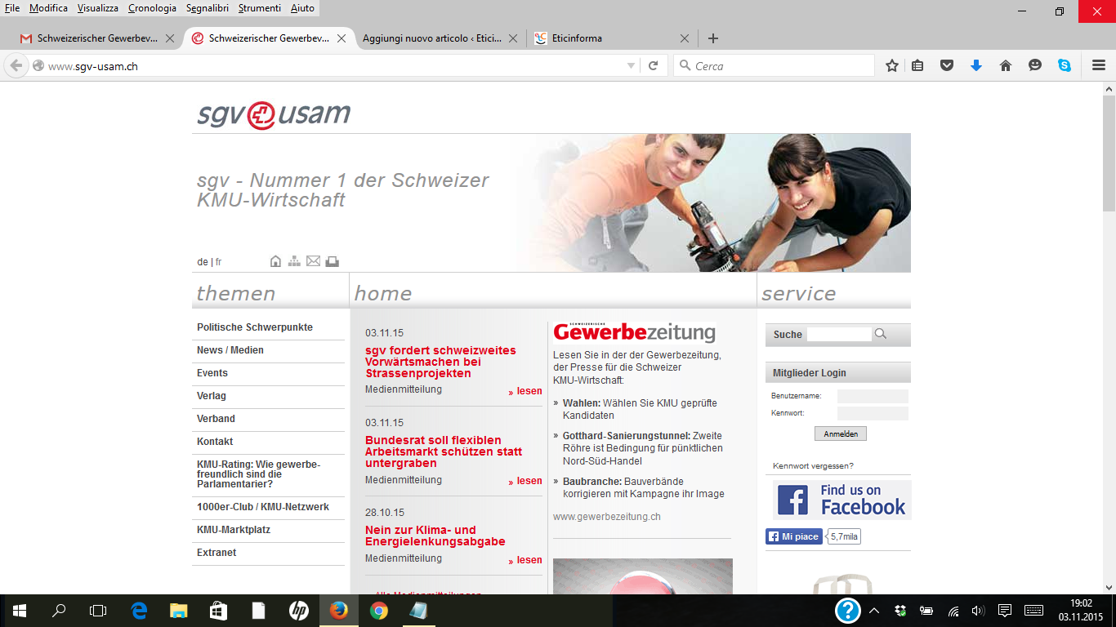The width and height of the screenshot is (1116, 627).
Task: Show hidden system tray icons chevron
Action: click(x=874, y=611)
